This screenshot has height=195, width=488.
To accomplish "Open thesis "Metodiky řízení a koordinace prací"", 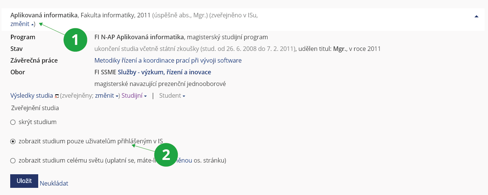I will [168, 60].
